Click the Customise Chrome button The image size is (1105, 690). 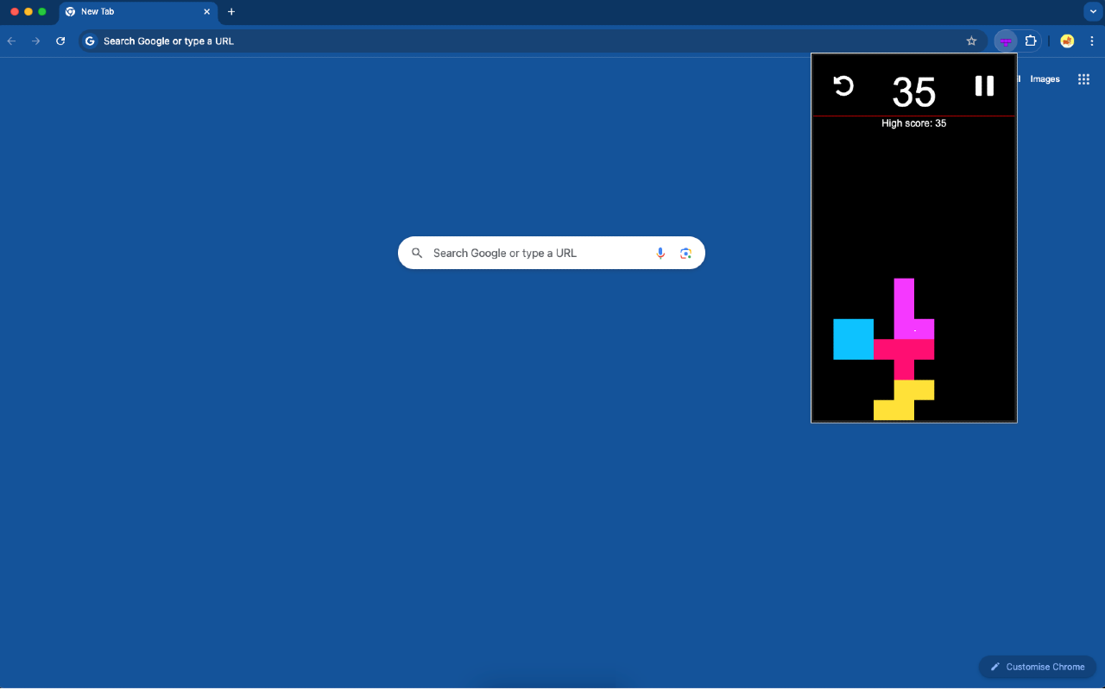point(1037,667)
